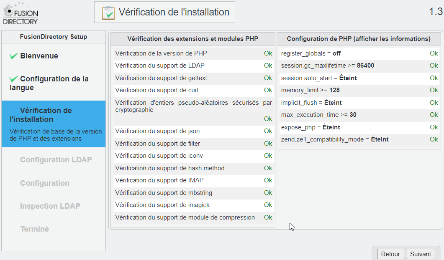Click the clipboard checkmark icon in the header
The height and width of the screenshot is (260, 444).
pyautogui.click(x=108, y=13)
